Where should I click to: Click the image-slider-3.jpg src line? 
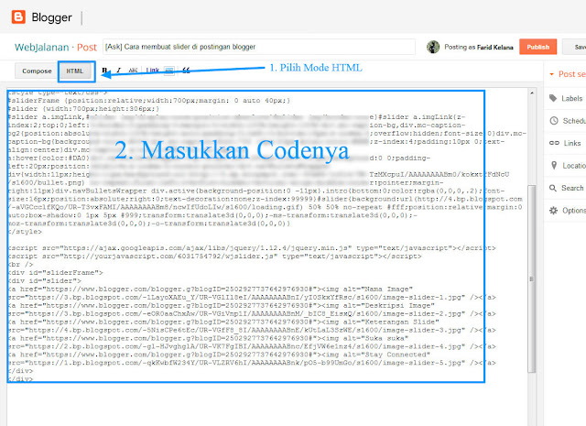tap(252, 330)
